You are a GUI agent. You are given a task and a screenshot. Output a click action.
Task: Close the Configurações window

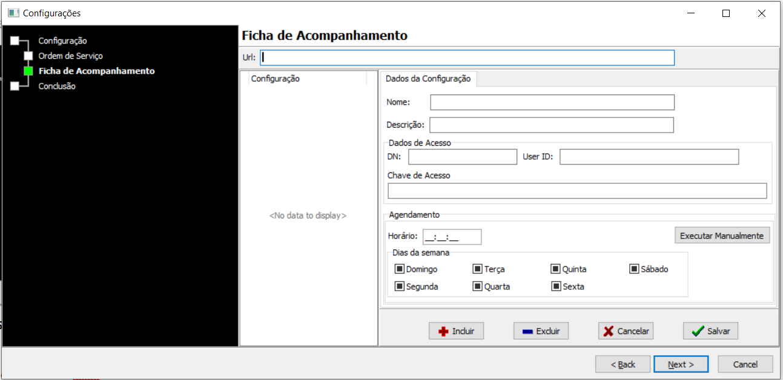pyautogui.click(x=762, y=13)
